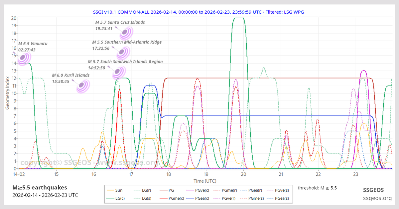Screen dimensions: 399x209
Task: Click the 23 tick on the time axis
Action: click(x=356, y=174)
